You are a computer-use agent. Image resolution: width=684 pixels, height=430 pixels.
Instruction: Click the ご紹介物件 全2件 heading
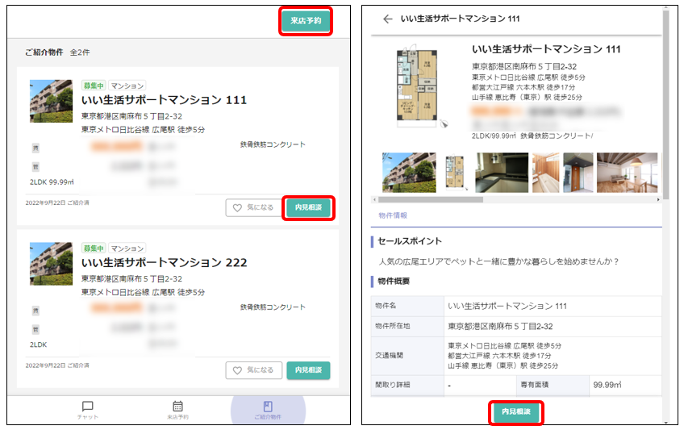[x=57, y=52]
